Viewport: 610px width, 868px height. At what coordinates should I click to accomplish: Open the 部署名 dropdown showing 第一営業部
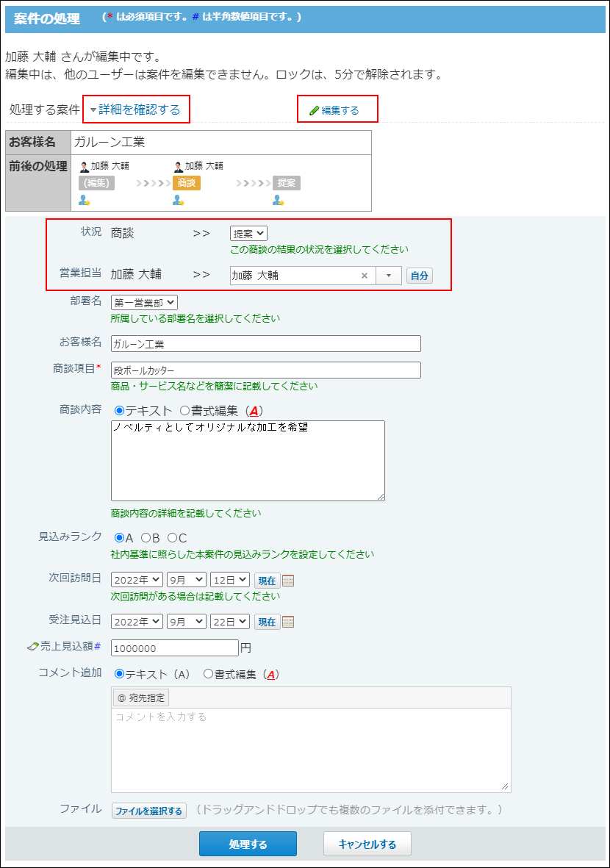pos(144,302)
